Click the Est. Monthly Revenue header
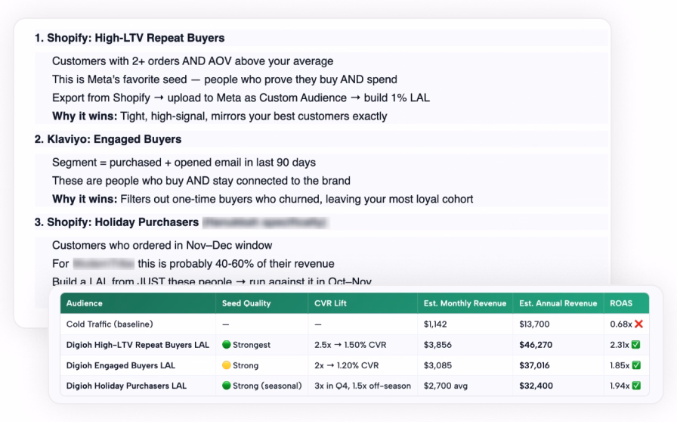Viewport: 677px width, 422px height. tap(465, 303)
